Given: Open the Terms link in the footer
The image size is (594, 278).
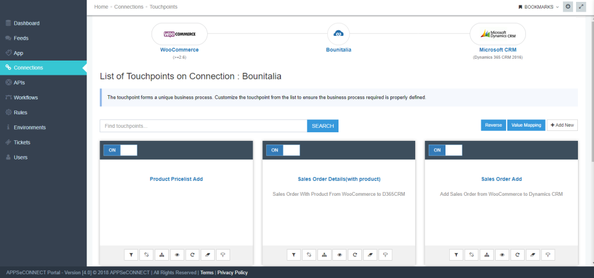Looking at the screenshot, I should [x=207, y=272].
